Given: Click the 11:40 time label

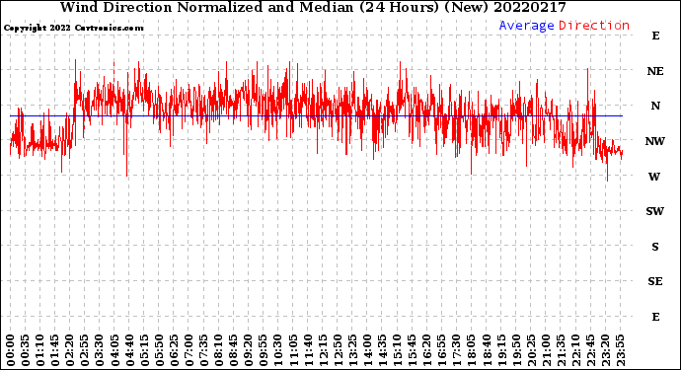Looking at the screenshot, I should click(308, 351).
